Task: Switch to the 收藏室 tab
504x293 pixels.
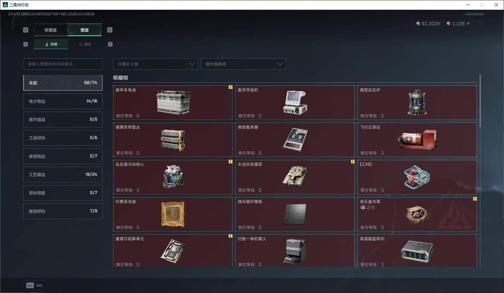Action: point(51,30)
